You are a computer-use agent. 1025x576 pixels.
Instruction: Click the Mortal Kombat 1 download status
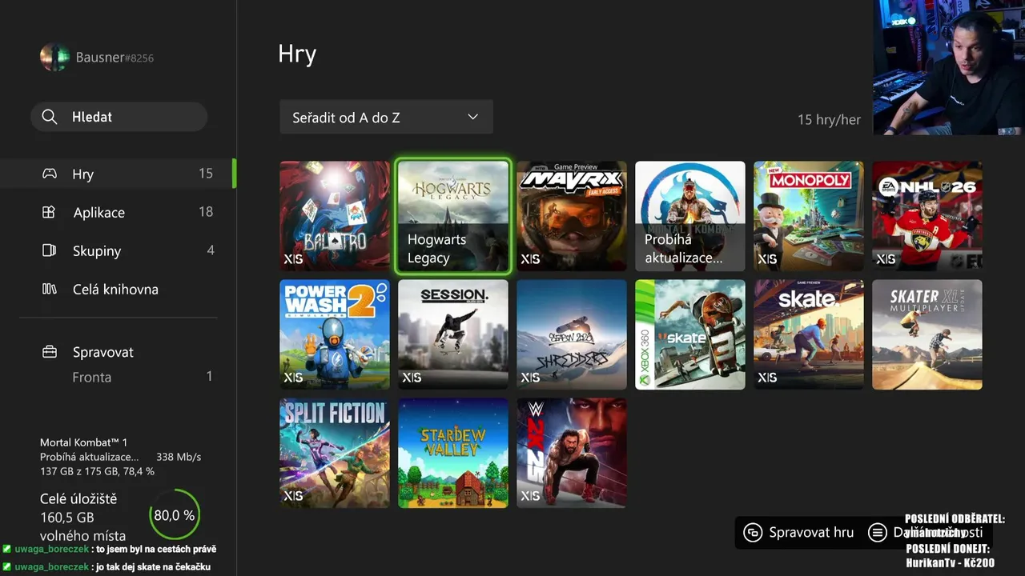(120, 457)
